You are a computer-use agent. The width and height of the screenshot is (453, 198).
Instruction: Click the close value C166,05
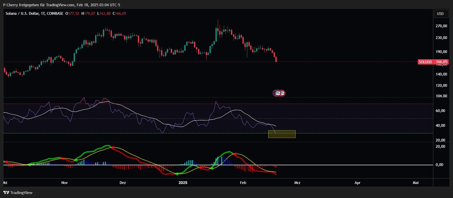tap(119, 13)
